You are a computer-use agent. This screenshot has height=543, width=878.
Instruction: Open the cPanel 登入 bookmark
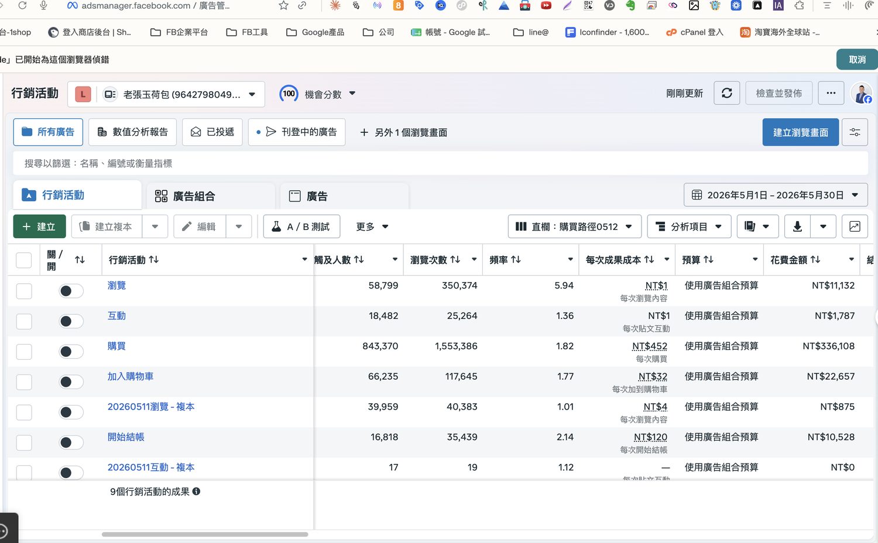[695, 32]
